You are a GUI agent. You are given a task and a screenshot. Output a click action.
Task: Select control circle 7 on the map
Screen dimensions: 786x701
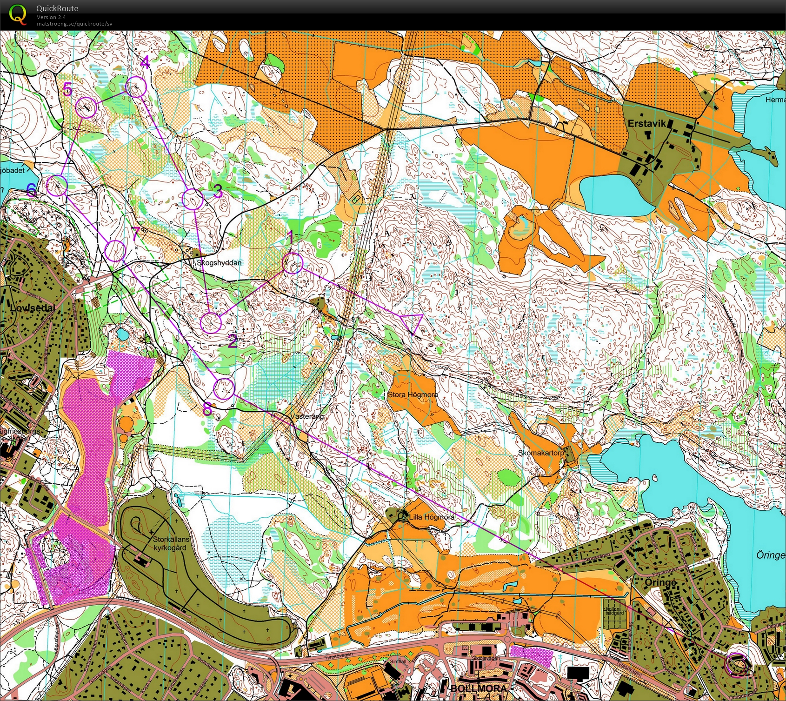[115, 251]
